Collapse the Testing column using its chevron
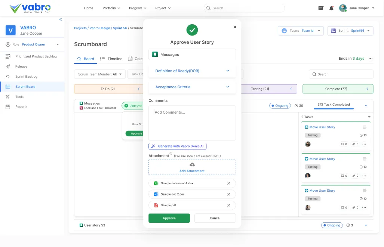The width and height of the screenshot is (384, 247). click(x=291, y=89)
